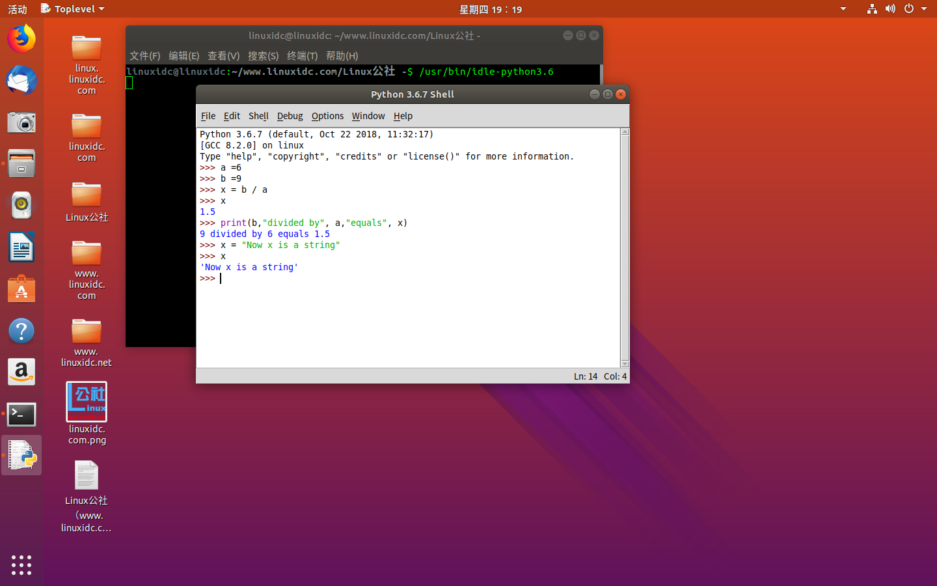Launch Rhythmbox speaker icon in dock

click(x=21, y=205)
